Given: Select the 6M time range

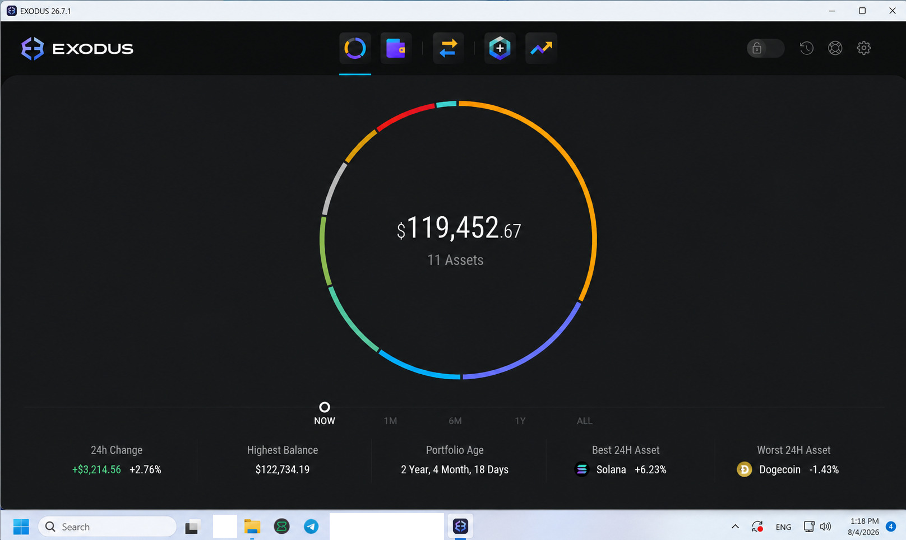Looking at the screenshot, I should click(x=455, y=421).
